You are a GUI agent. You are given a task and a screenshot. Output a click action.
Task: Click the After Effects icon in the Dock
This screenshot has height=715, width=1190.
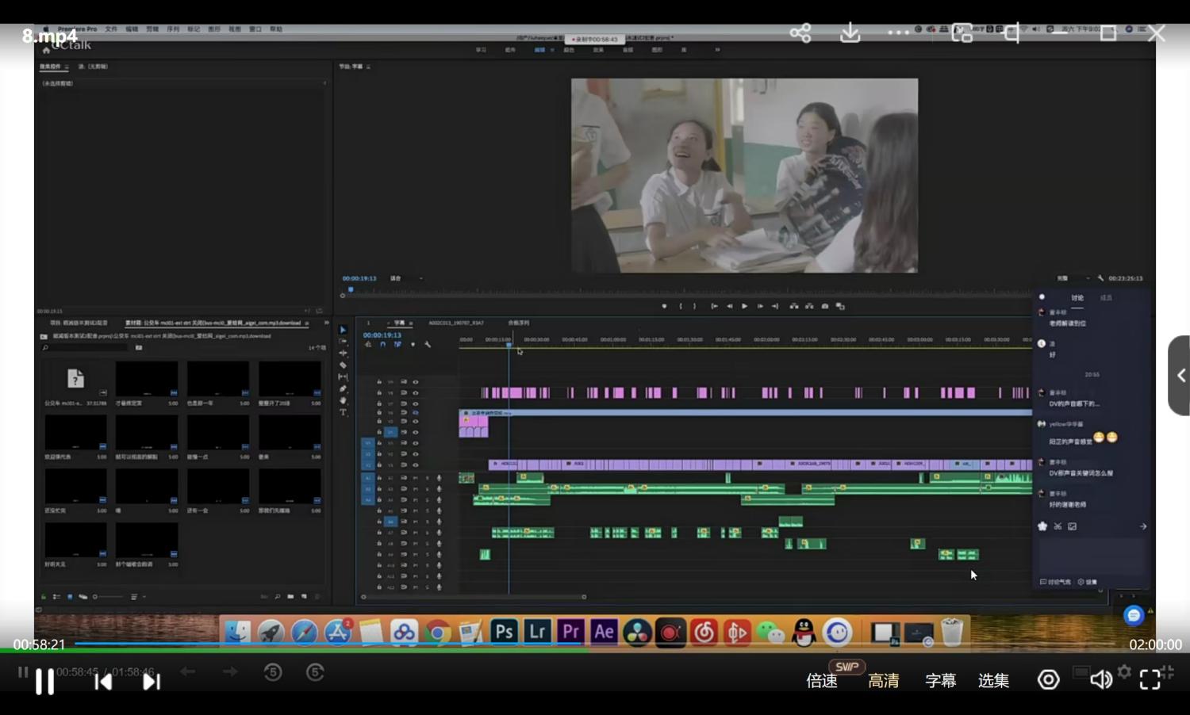pos(604,632)
